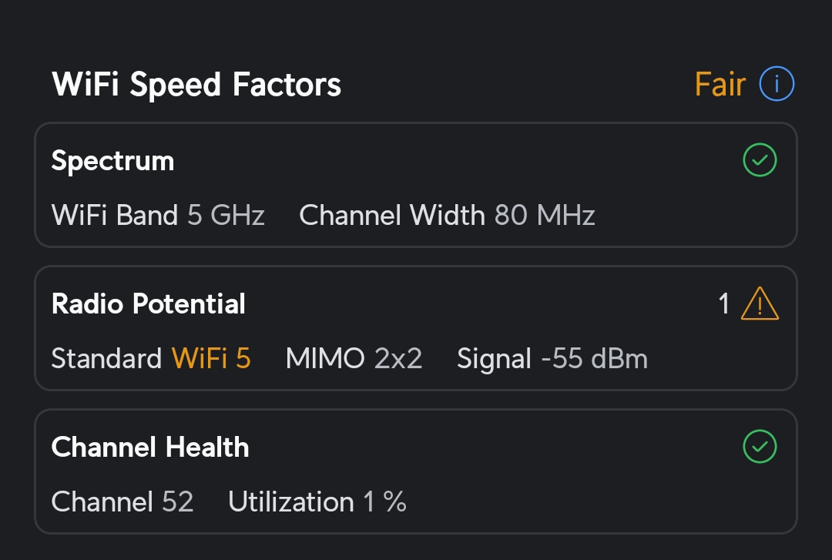
Task: Open the Radio Potential card heading
Action: [x=148, y=304]
